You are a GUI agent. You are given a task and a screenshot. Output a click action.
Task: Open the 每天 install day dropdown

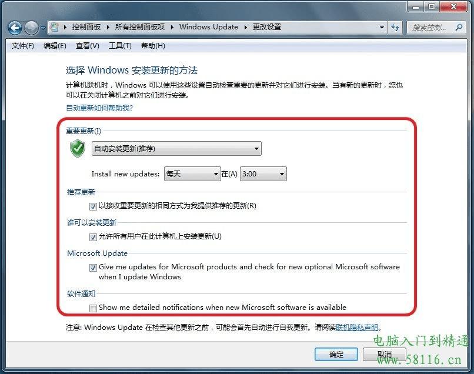[192, 174]
